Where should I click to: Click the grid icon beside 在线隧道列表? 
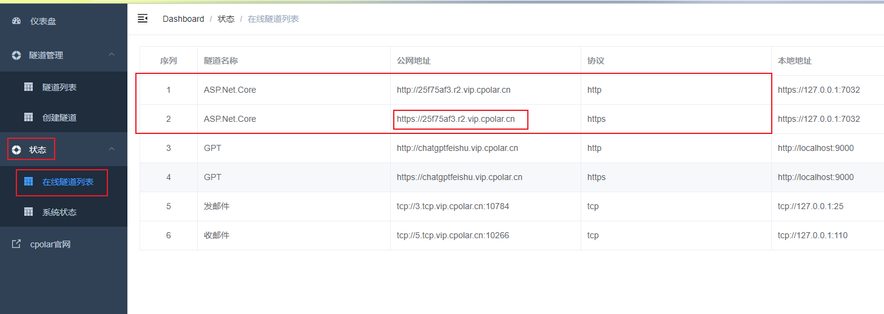[29, 182]
